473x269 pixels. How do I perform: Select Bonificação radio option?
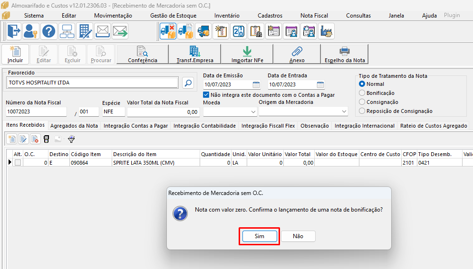pyautogui.click(x=362, y=93)
